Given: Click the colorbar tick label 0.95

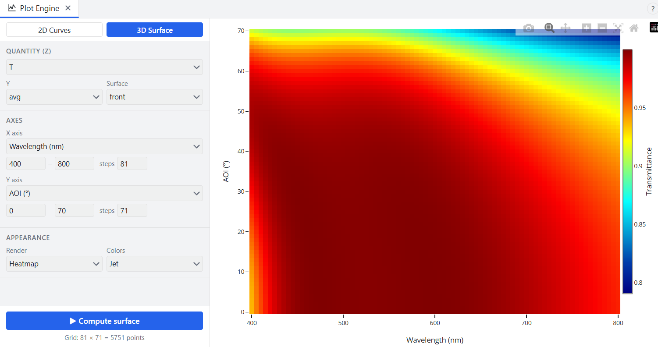Looking at the screenshot, I should 640,108.
